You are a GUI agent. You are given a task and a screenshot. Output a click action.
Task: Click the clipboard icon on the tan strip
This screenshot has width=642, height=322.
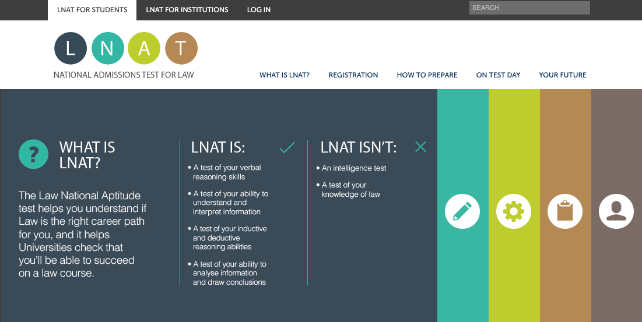pos(564,211)
